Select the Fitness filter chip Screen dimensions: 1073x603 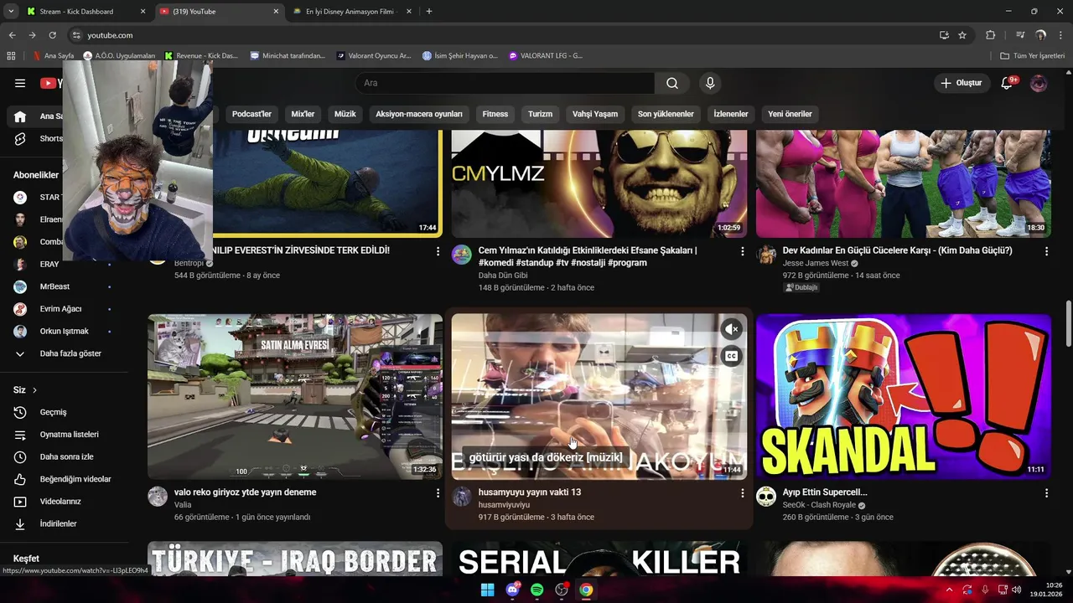click(x=495, y=114)
